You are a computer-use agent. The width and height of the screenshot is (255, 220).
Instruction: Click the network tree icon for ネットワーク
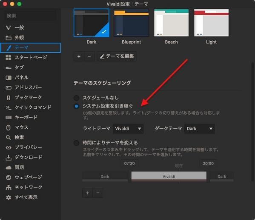[9, 187]
